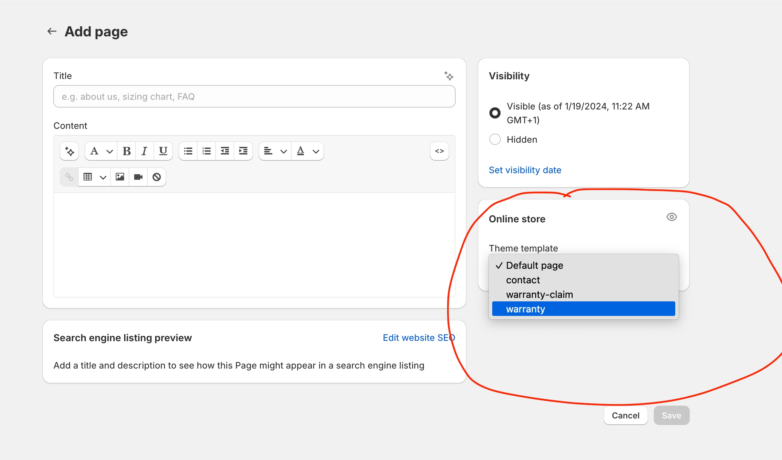Select the Visible radio option
Screen dimensions: 782x460
495,113
